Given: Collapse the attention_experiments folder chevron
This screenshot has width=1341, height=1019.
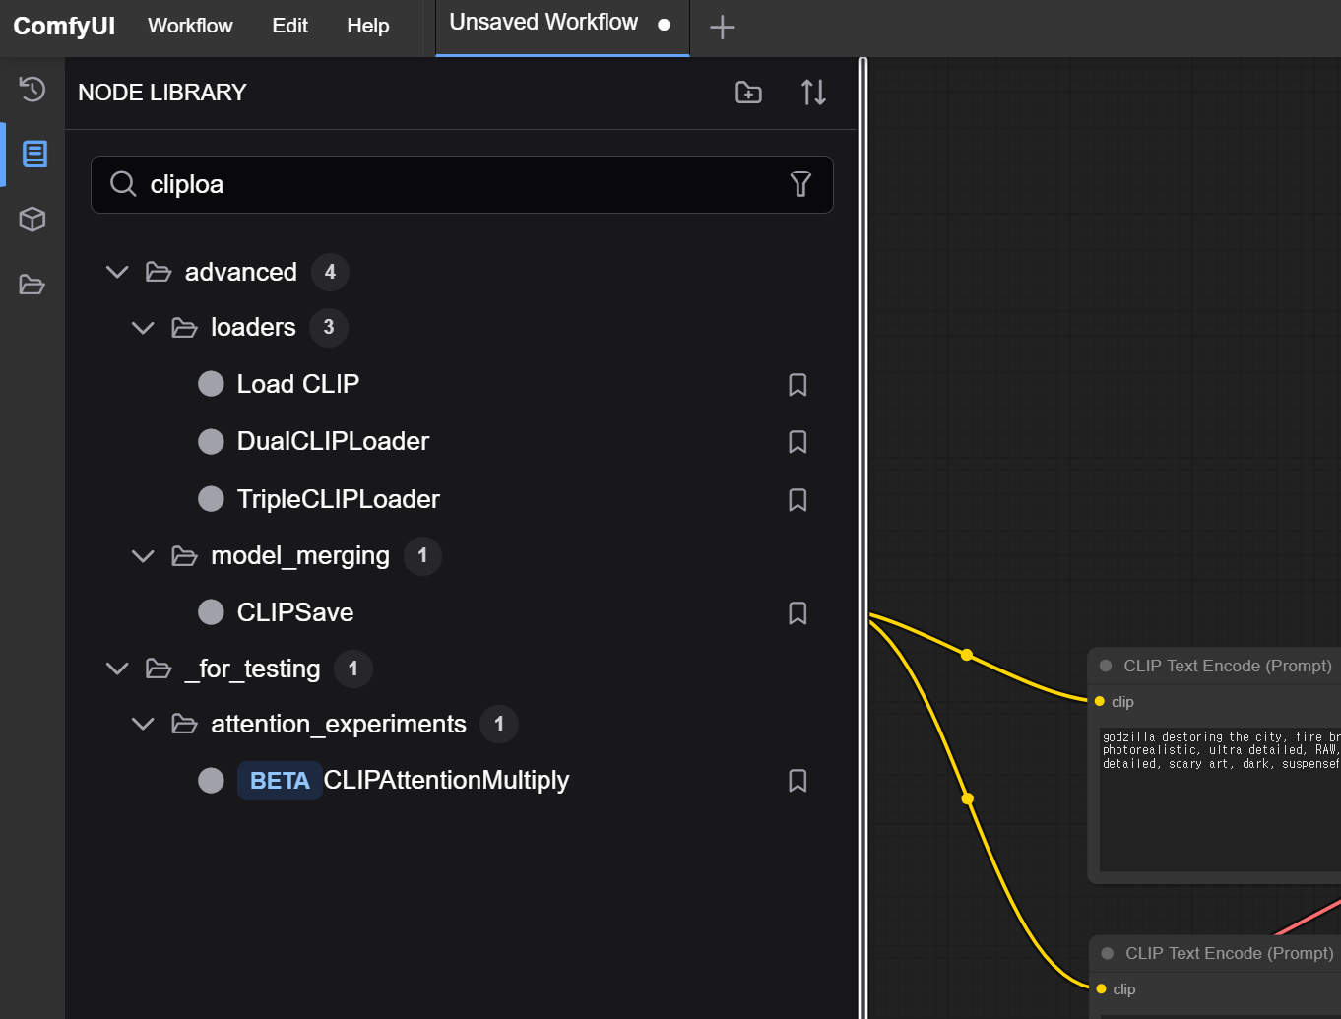Looking at the screenshot, I should (143, 725).
